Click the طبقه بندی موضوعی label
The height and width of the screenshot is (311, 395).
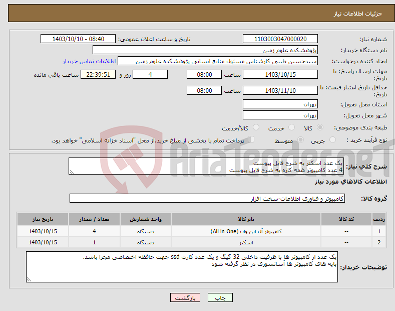tap(360, 127)
